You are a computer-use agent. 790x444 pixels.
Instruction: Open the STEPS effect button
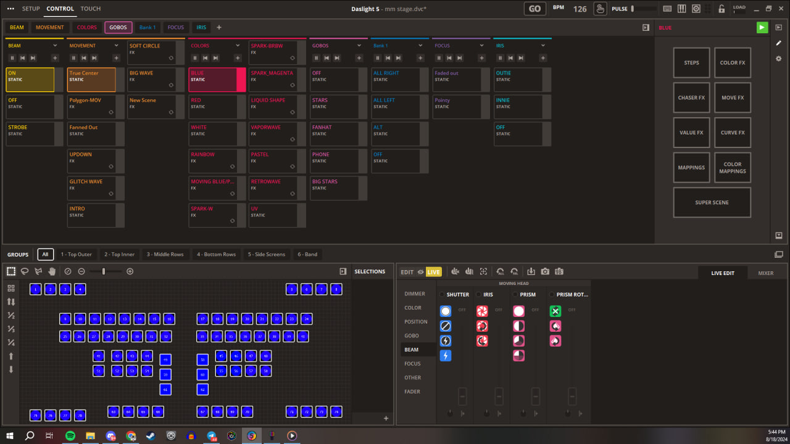point(691,63)
